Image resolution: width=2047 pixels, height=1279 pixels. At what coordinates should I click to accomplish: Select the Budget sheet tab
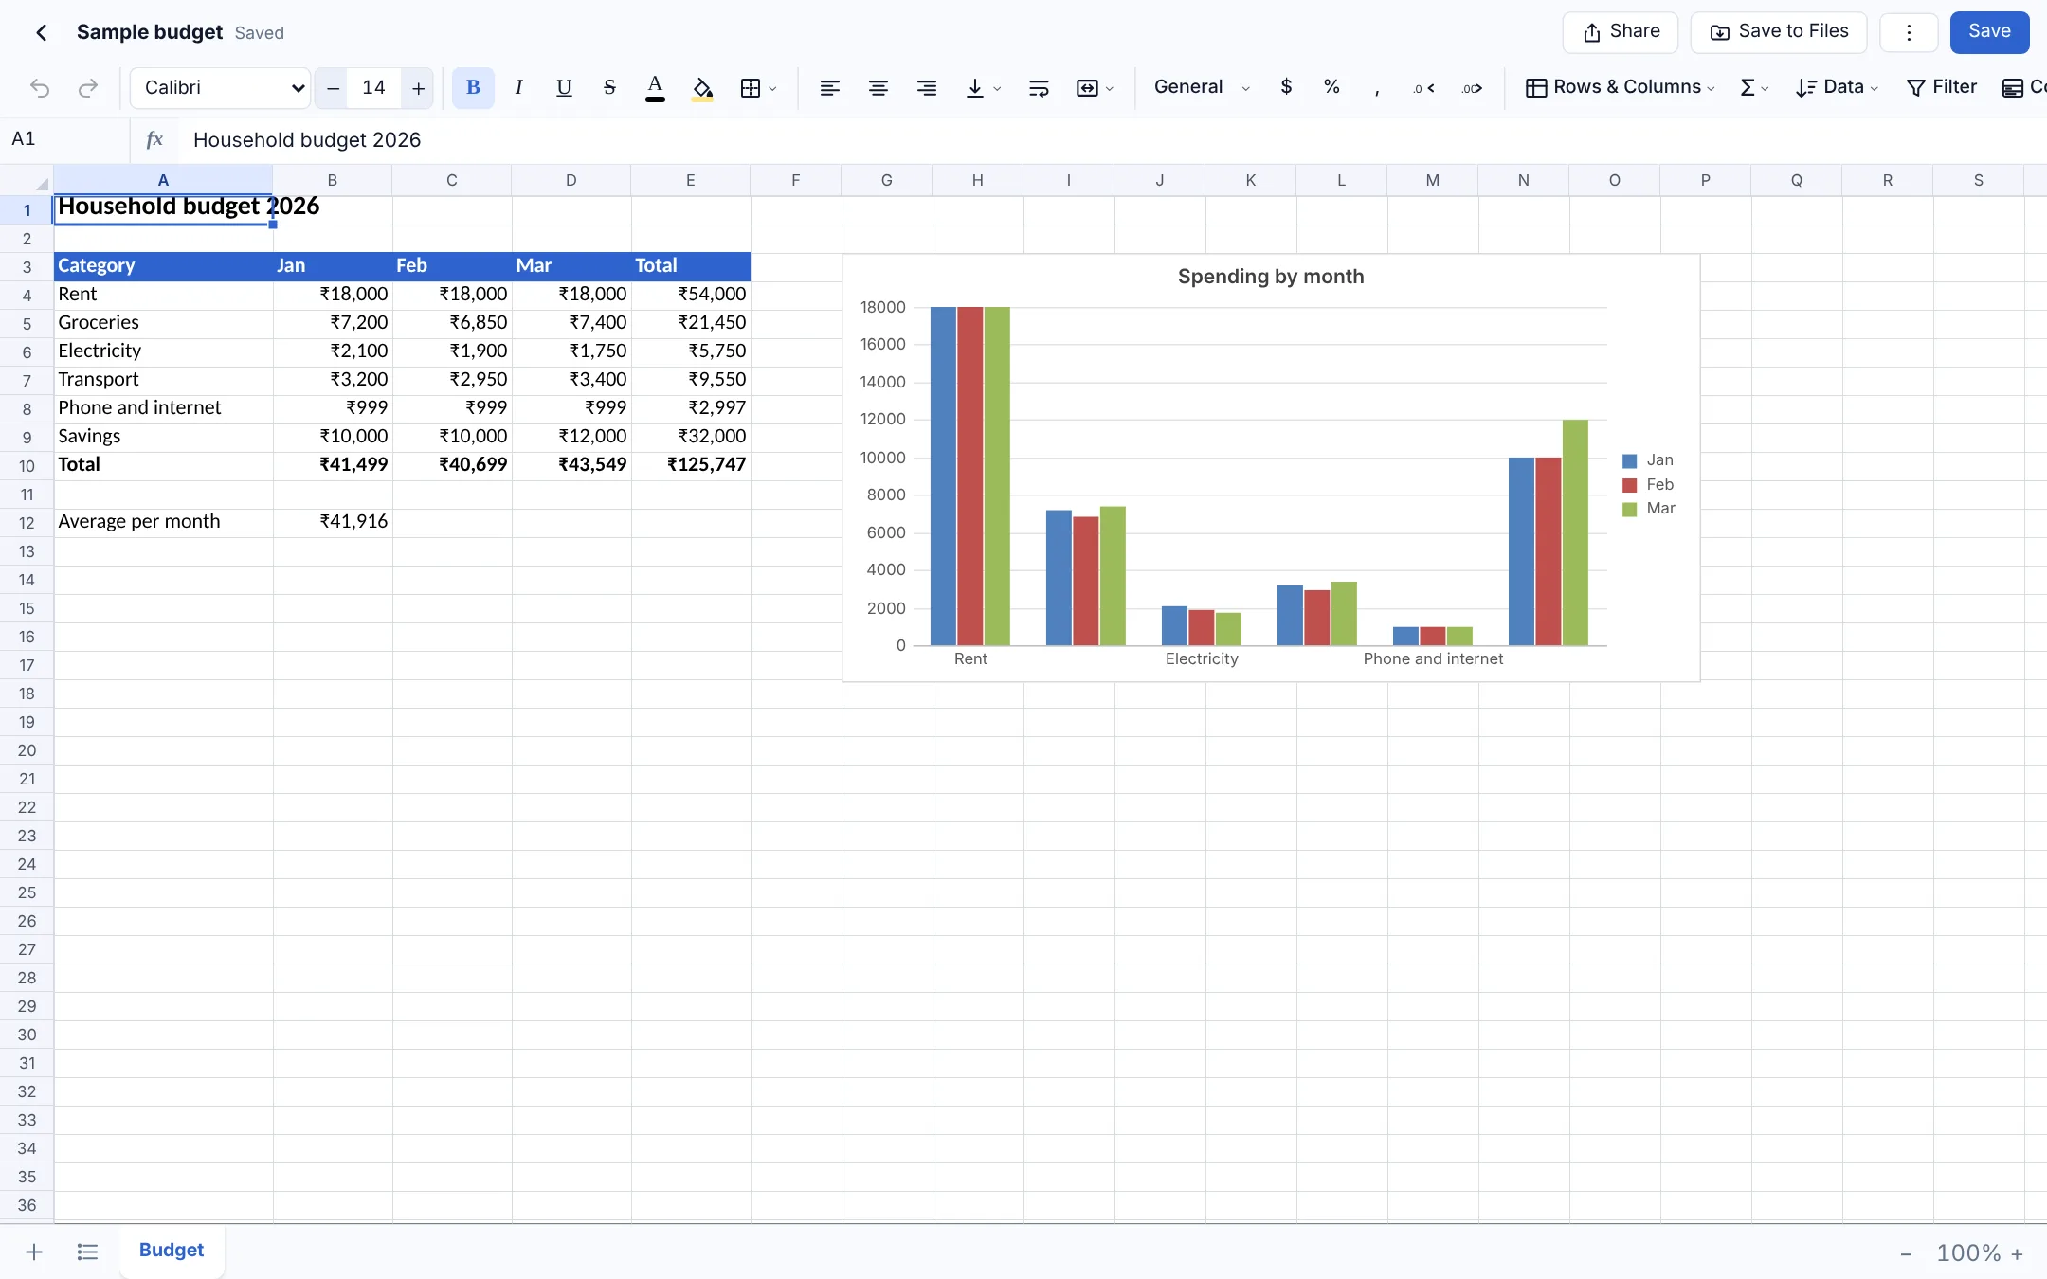(x=172, y=1251)
